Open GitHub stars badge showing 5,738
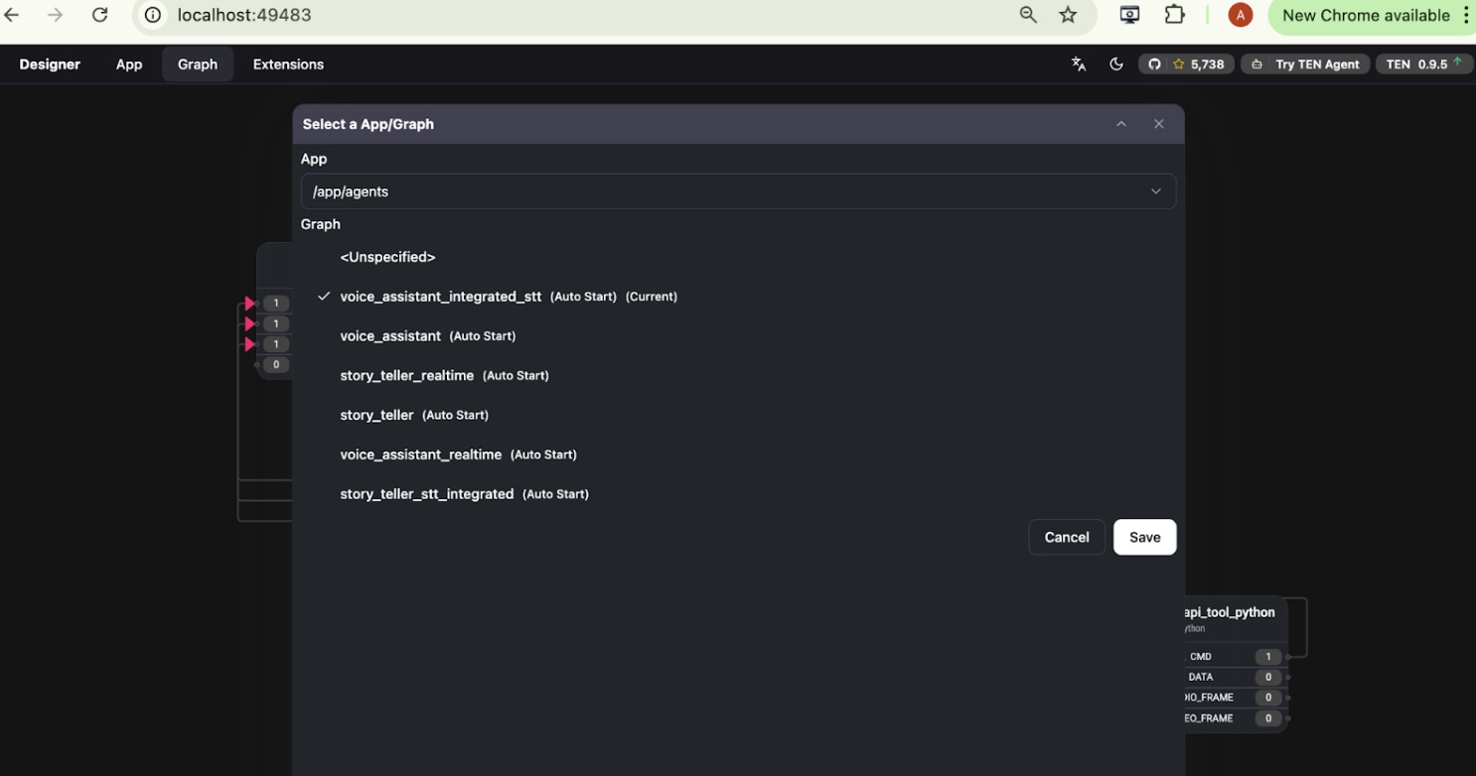The height and width of the screenshot is (776, 1476). pyautogui.click(x=1186, y=65)
